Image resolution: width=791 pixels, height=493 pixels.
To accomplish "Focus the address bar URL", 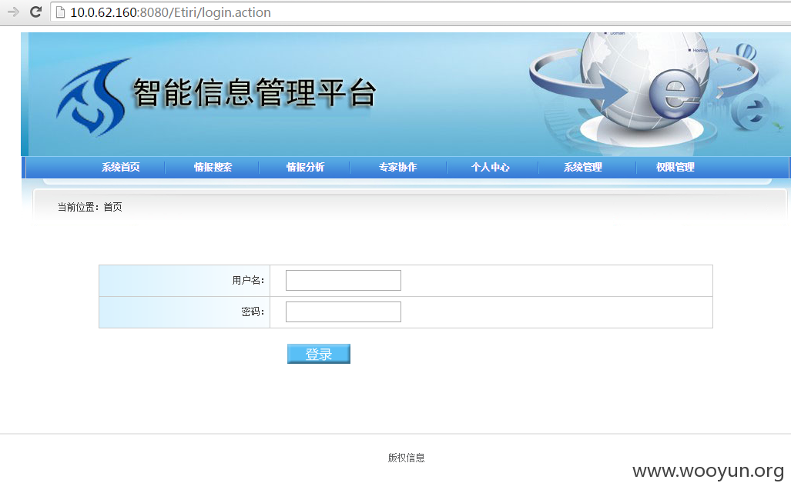I will coord(170,12).
